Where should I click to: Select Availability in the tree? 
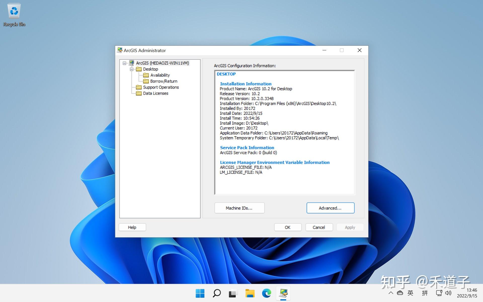click(x=160, y=75)
